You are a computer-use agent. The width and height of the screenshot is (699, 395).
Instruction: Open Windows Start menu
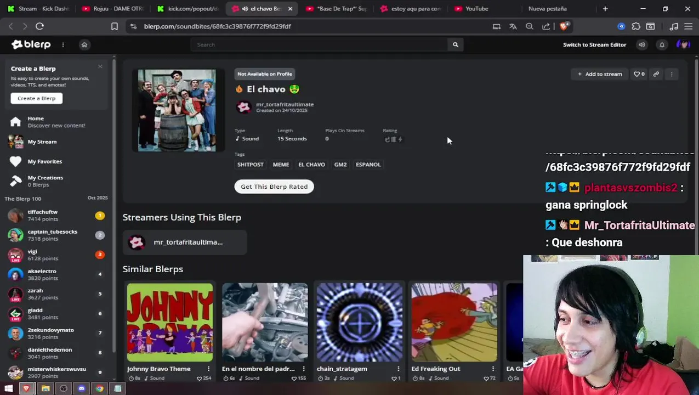(x=9, y=388)
